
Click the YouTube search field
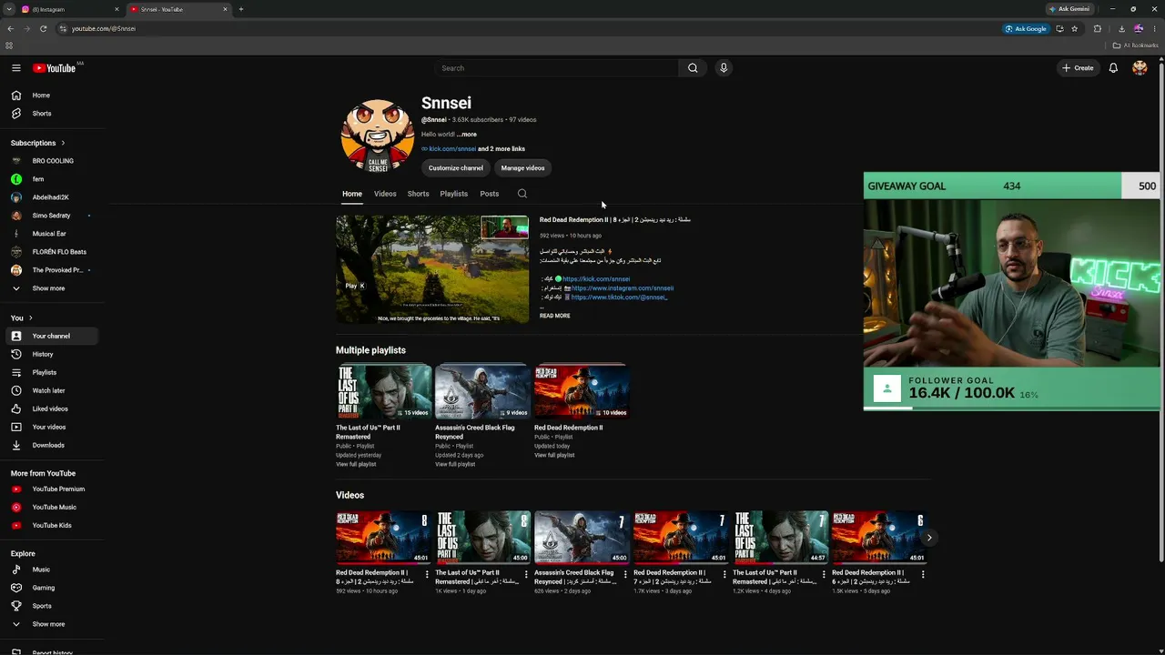(x=557, y=68)
